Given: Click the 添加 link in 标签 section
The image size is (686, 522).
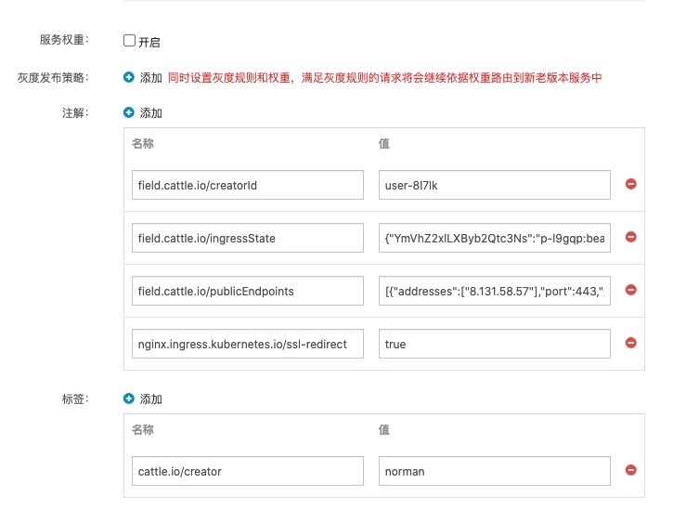Looking at the screenshot, I should point(150,399).
